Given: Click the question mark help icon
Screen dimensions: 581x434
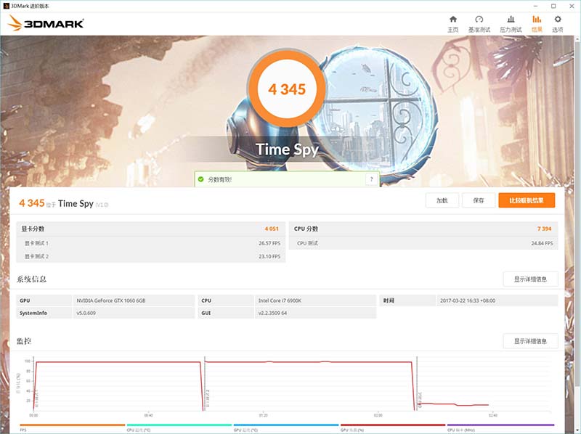Looking at the screenshot, I should tap(372, 179).
